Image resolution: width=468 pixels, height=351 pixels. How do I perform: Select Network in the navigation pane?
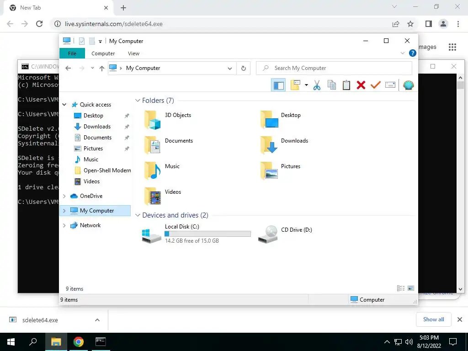pos(90,225)
